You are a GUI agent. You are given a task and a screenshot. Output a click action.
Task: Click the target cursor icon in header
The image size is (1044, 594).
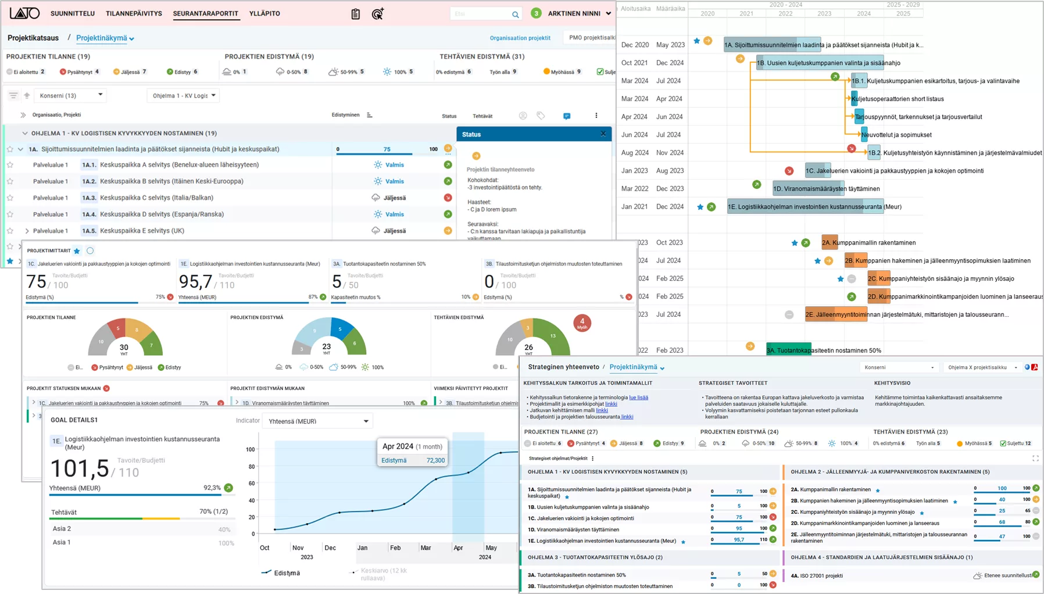point(377,14)
